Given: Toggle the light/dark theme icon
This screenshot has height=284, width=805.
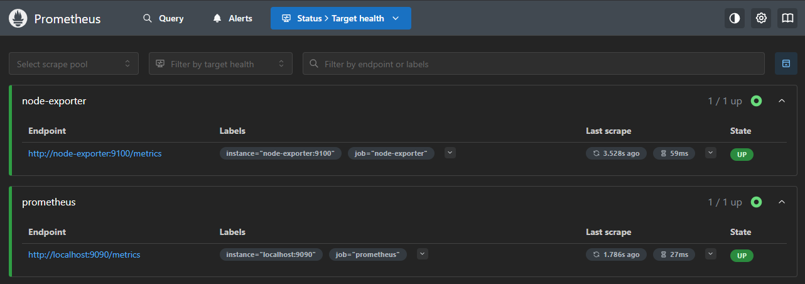Looking at the screenshot, I should (x=734, y=18).
